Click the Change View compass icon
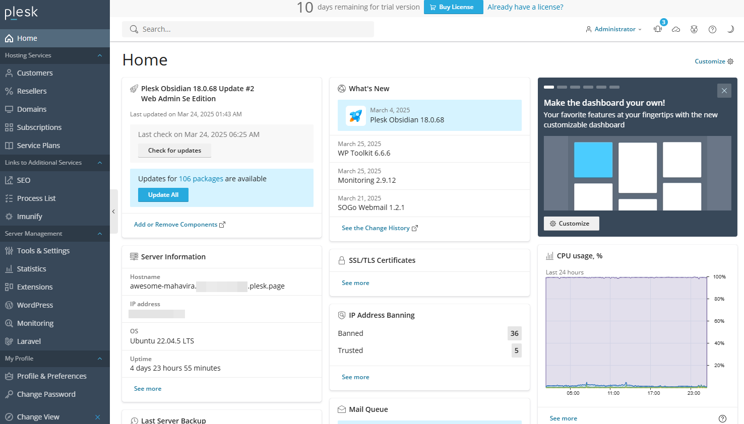The width and height of the screenshot is (744, 424). pyautogui.click(x=9, y=417)
